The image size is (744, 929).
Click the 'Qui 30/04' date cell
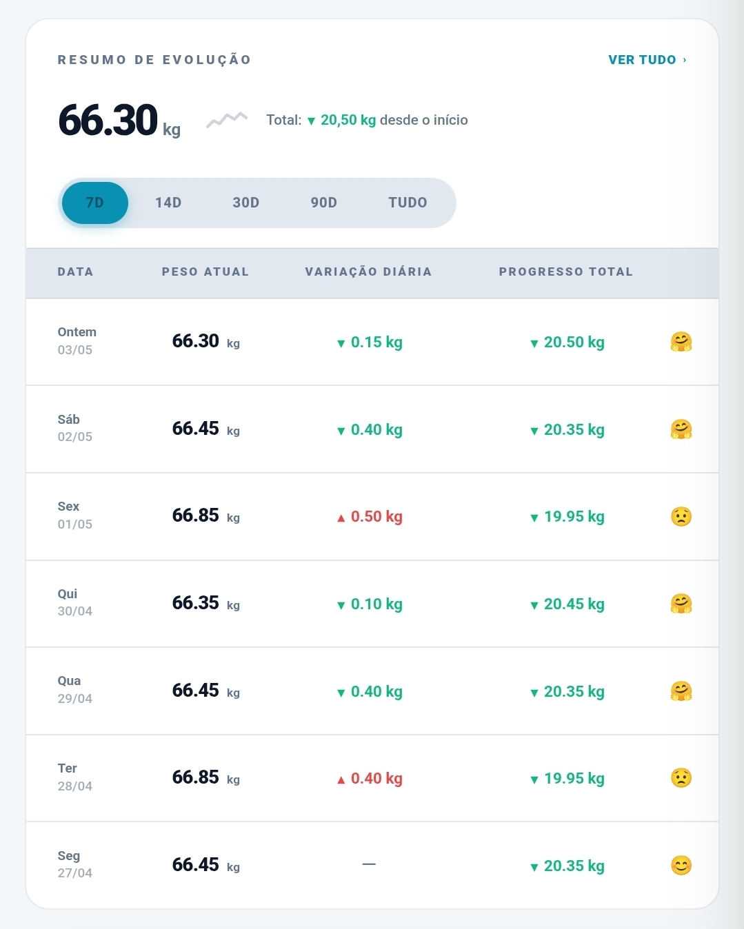pyautogui.click(x=75, y=602)
